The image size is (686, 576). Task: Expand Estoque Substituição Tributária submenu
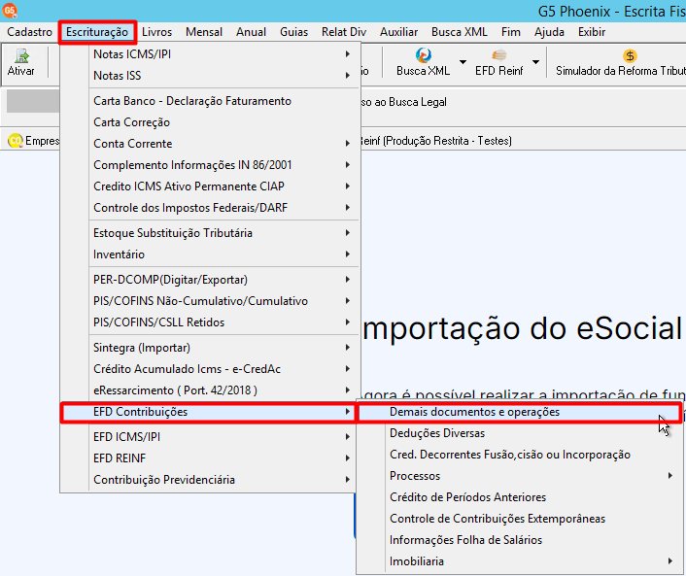(210, 233)
